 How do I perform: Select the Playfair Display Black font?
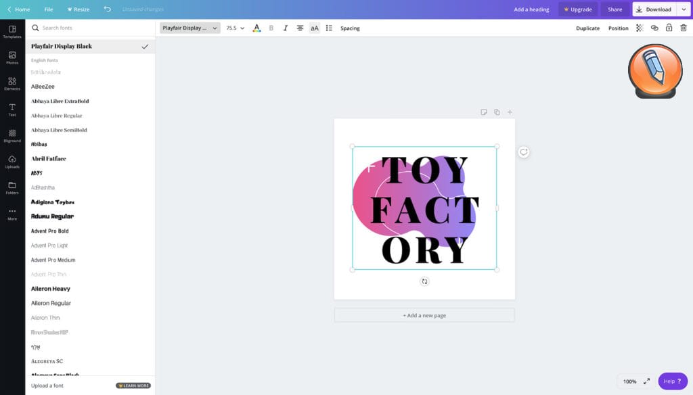(90, 46)
